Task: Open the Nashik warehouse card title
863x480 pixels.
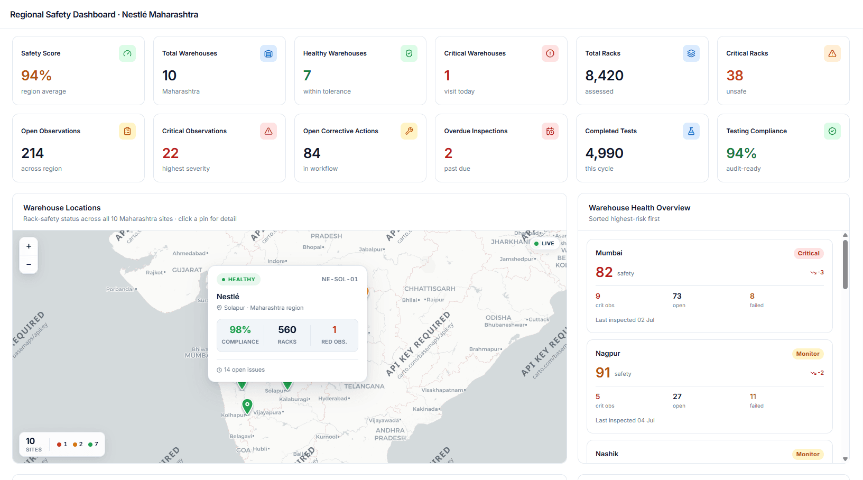Action: (607, 454)
